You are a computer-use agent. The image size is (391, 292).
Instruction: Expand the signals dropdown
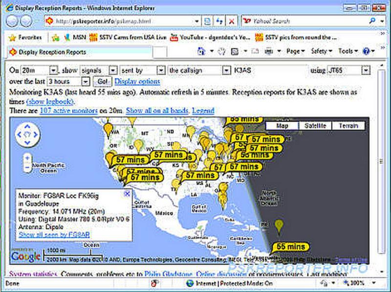(x=113, y=70)
